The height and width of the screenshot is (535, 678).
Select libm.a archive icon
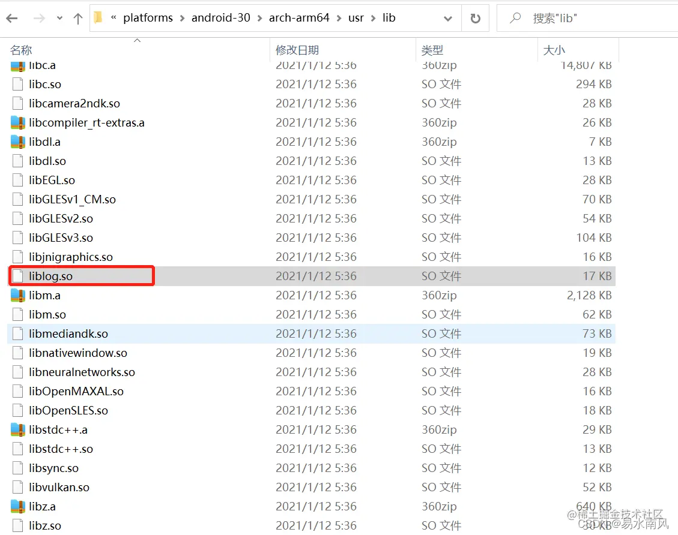18,295
